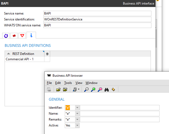The width and height of the screenshot is (169, 134).
Task: Select the blue info tab
Action: point(31,36)
